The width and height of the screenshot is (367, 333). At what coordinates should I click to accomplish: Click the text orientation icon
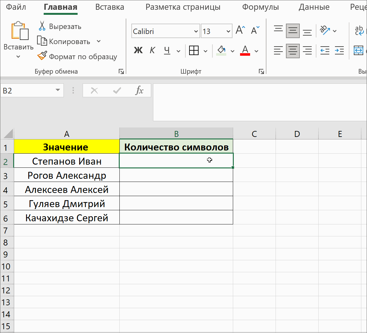pyautogui.click(x=325, y=31)
